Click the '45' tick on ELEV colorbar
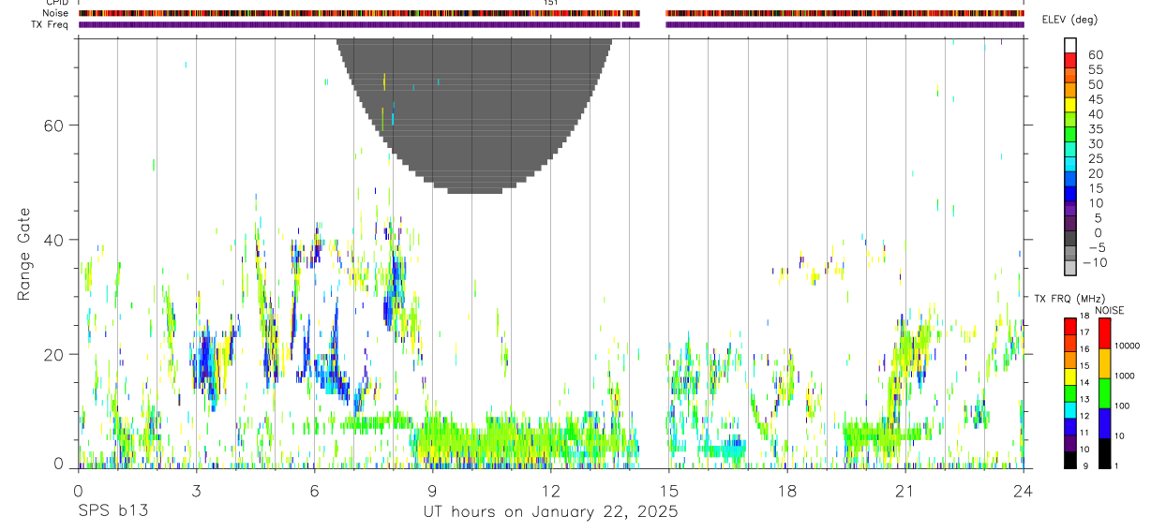Viewport: 1151px width, 531px height. 1095,99
